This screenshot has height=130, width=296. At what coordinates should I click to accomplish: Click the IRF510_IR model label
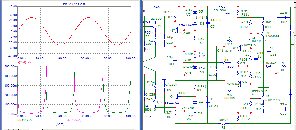coord(259,41)
